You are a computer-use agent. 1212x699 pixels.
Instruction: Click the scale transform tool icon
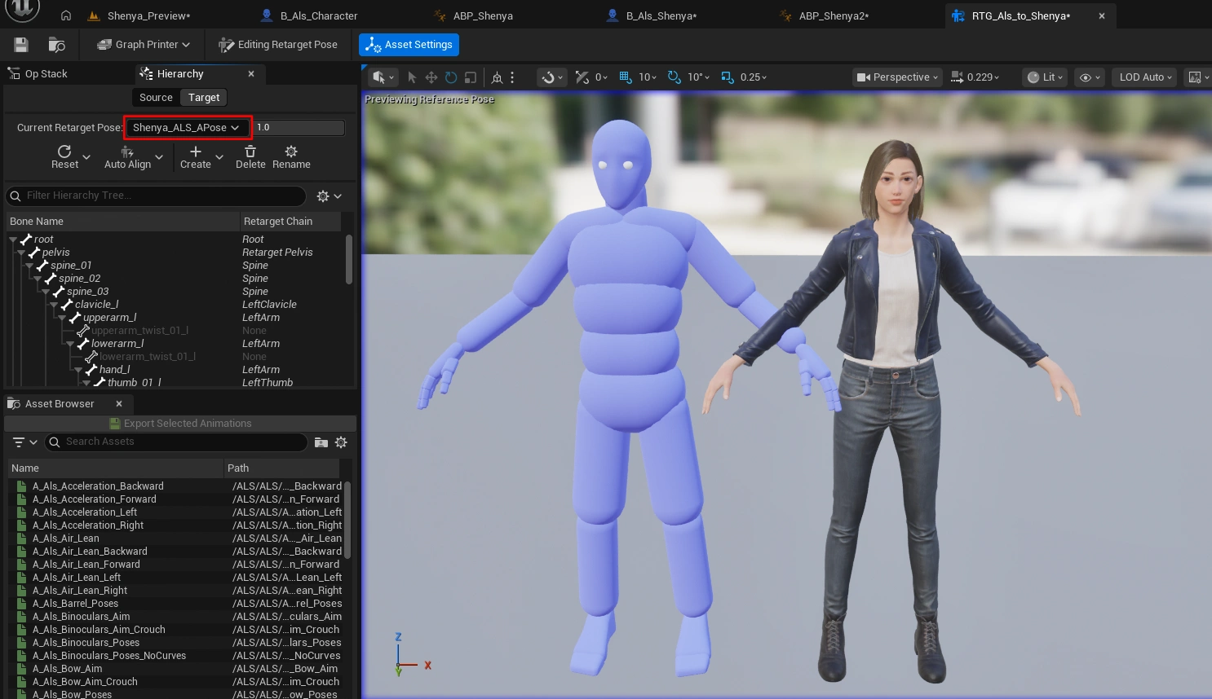pyautogui.click(x=471, y=77)
